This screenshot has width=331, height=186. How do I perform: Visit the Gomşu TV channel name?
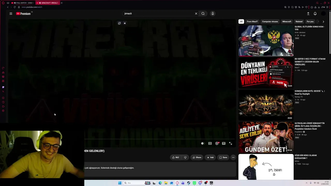299,97
